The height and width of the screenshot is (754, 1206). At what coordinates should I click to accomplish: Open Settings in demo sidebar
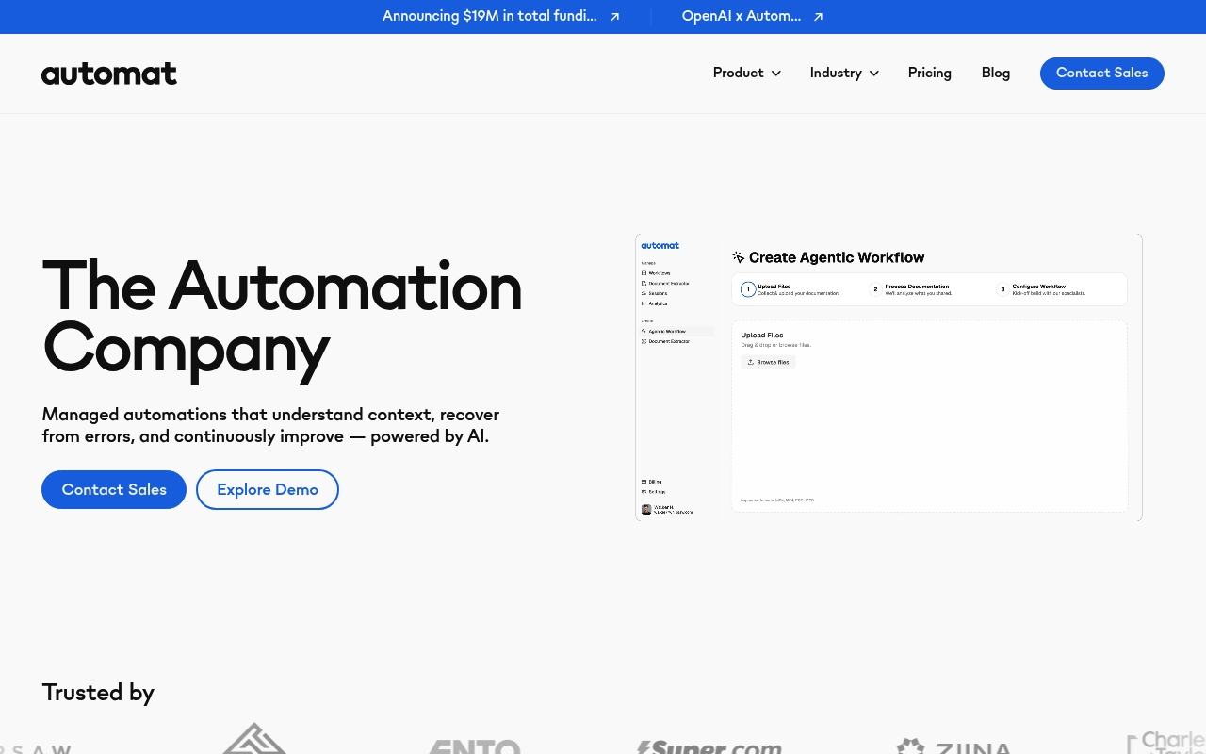click(654, 491)
